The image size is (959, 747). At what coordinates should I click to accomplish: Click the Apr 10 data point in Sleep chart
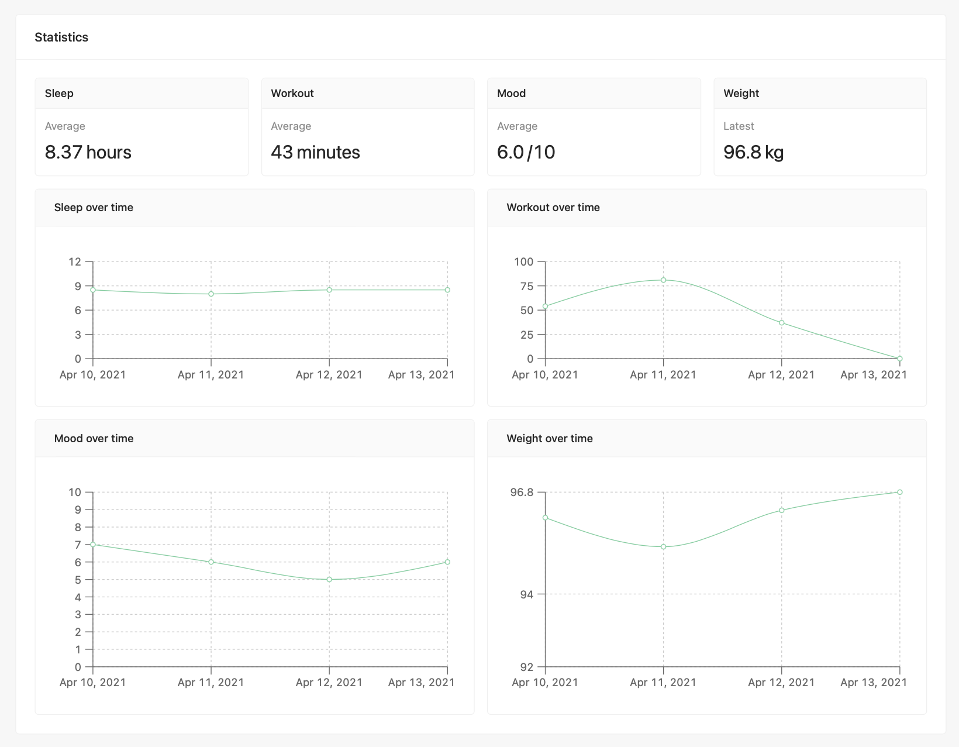[x=93, y=290]
